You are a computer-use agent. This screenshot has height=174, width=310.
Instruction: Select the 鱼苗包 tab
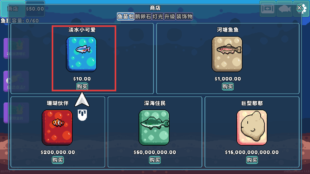tap(126, 16)
